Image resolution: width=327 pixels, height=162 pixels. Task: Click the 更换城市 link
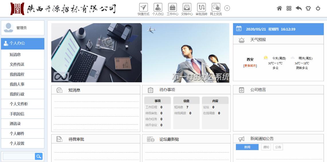[250, 66]
